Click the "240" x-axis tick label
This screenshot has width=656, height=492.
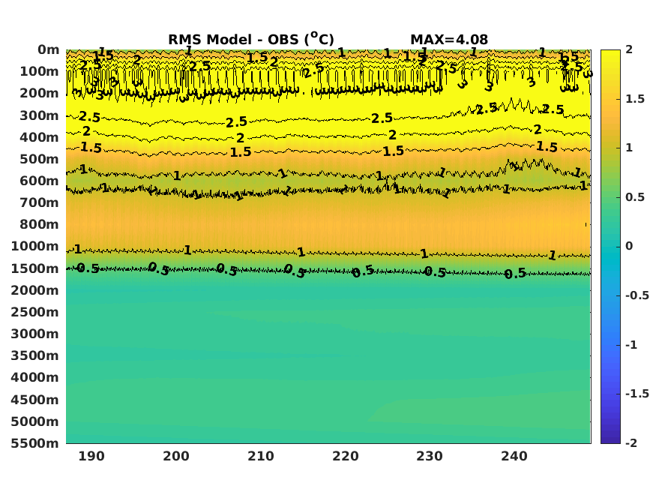(x=514, y=455)
